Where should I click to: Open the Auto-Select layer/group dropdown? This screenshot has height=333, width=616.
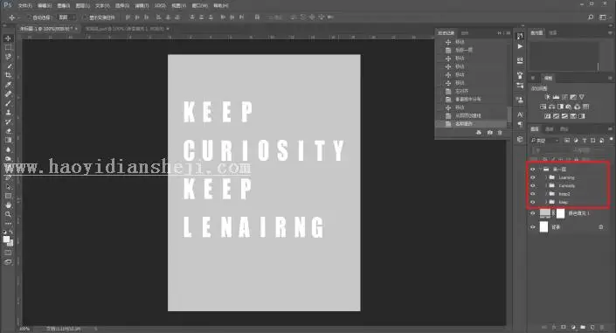pyautogui.click(x=66, y=17)
